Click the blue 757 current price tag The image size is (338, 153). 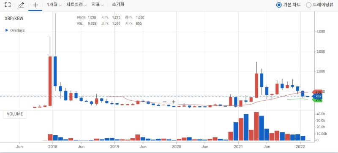[317, 96]
